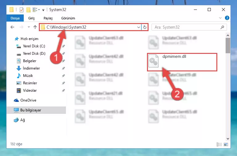Switch to the Paylaş ribbon tab
Image resolution: width=237 pixels, height=156 pixels.
pyautogui.click(x=48, y=18)
